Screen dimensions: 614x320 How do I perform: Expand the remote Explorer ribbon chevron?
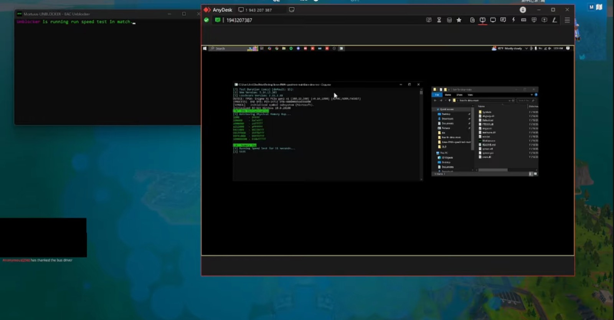point(531,95)
